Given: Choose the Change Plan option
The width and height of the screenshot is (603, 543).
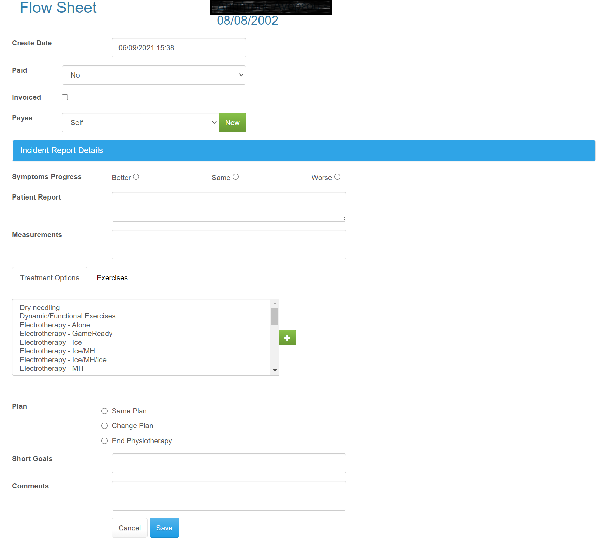Looking at the screenshot, I should (104, 426).
